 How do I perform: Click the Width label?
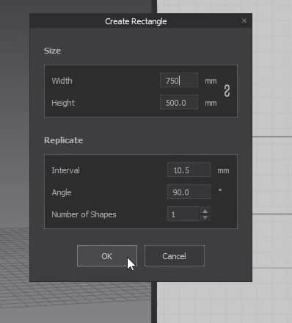(x=62, y=81)
